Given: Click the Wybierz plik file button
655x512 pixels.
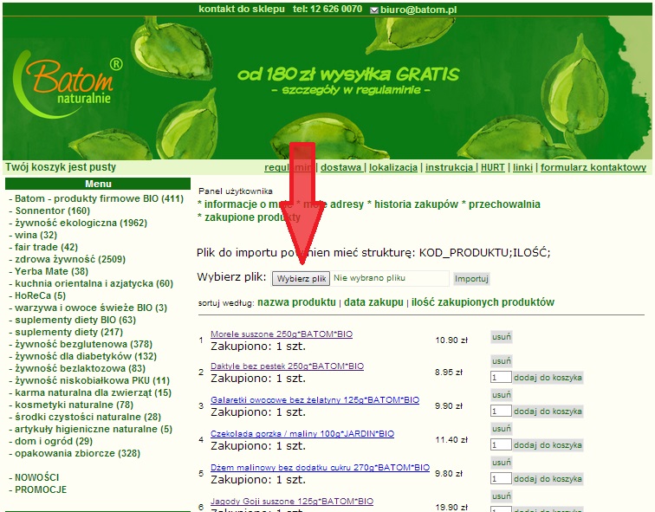Looking at the screenshot, I should (302, 279).
